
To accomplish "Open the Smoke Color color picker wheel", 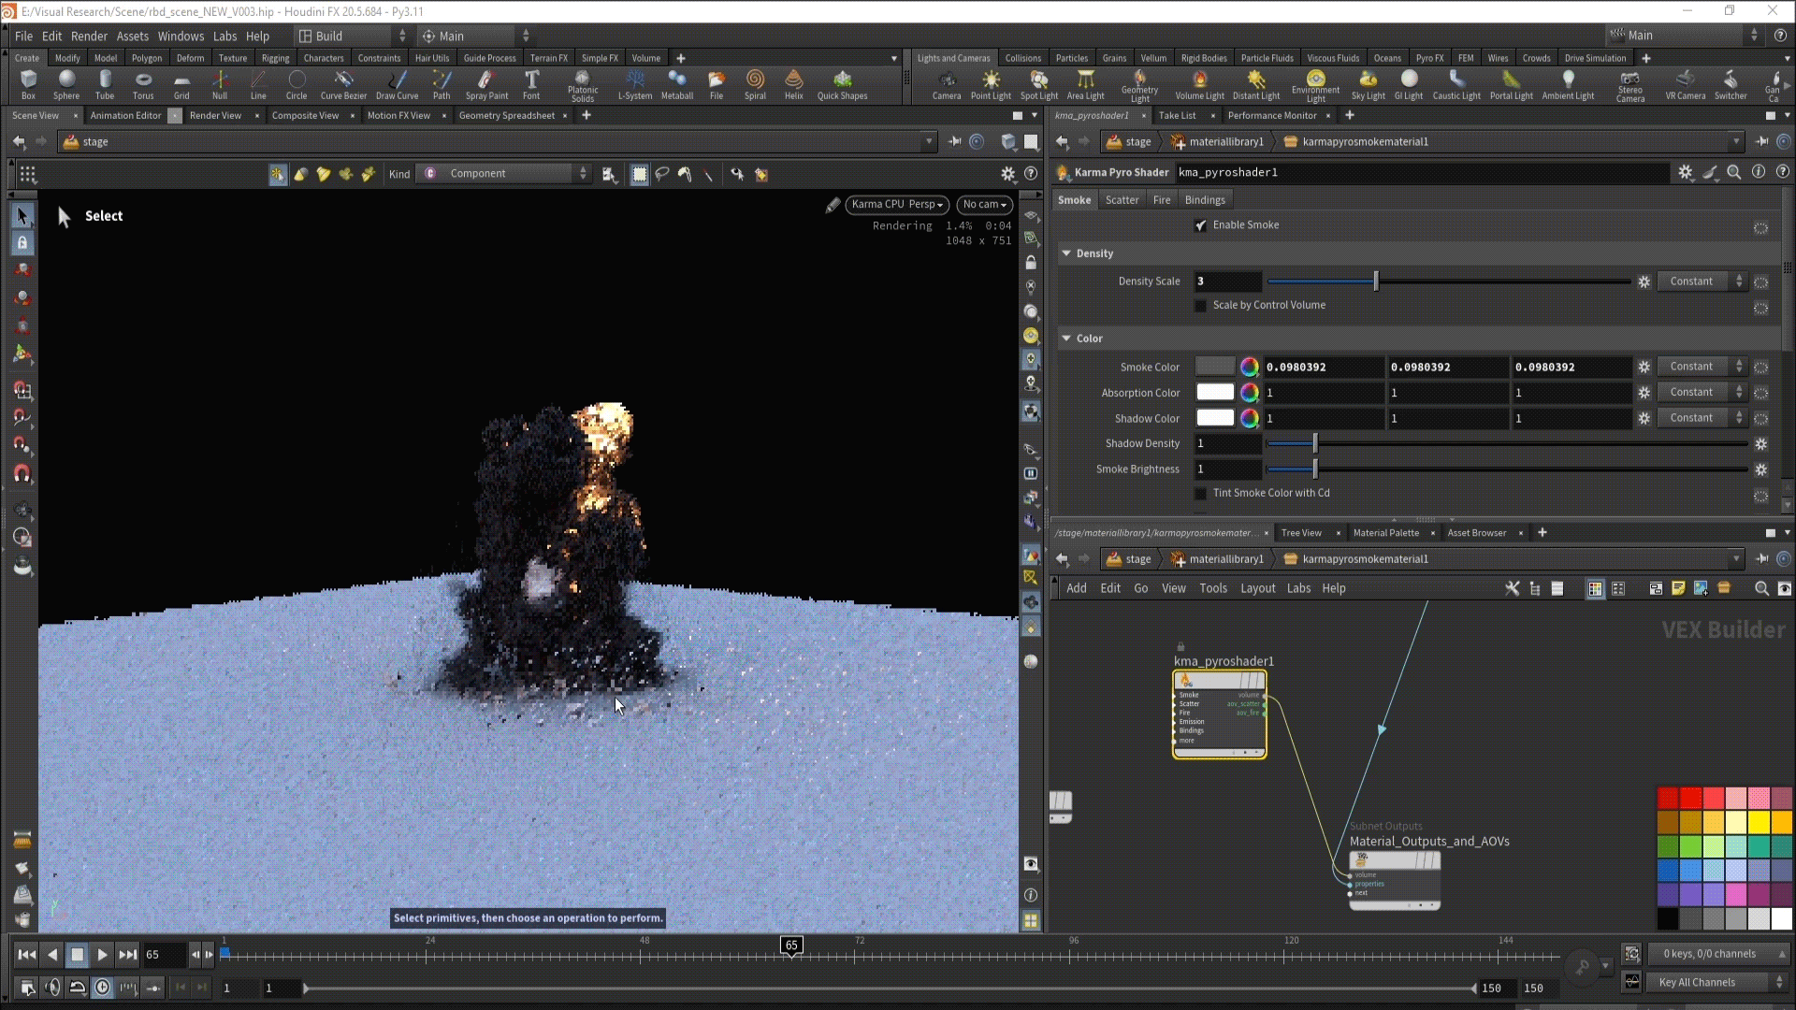I will click(x=1249, y=367).
